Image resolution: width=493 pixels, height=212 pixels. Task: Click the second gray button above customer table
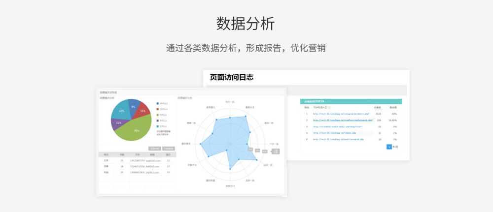click(169, 149)
